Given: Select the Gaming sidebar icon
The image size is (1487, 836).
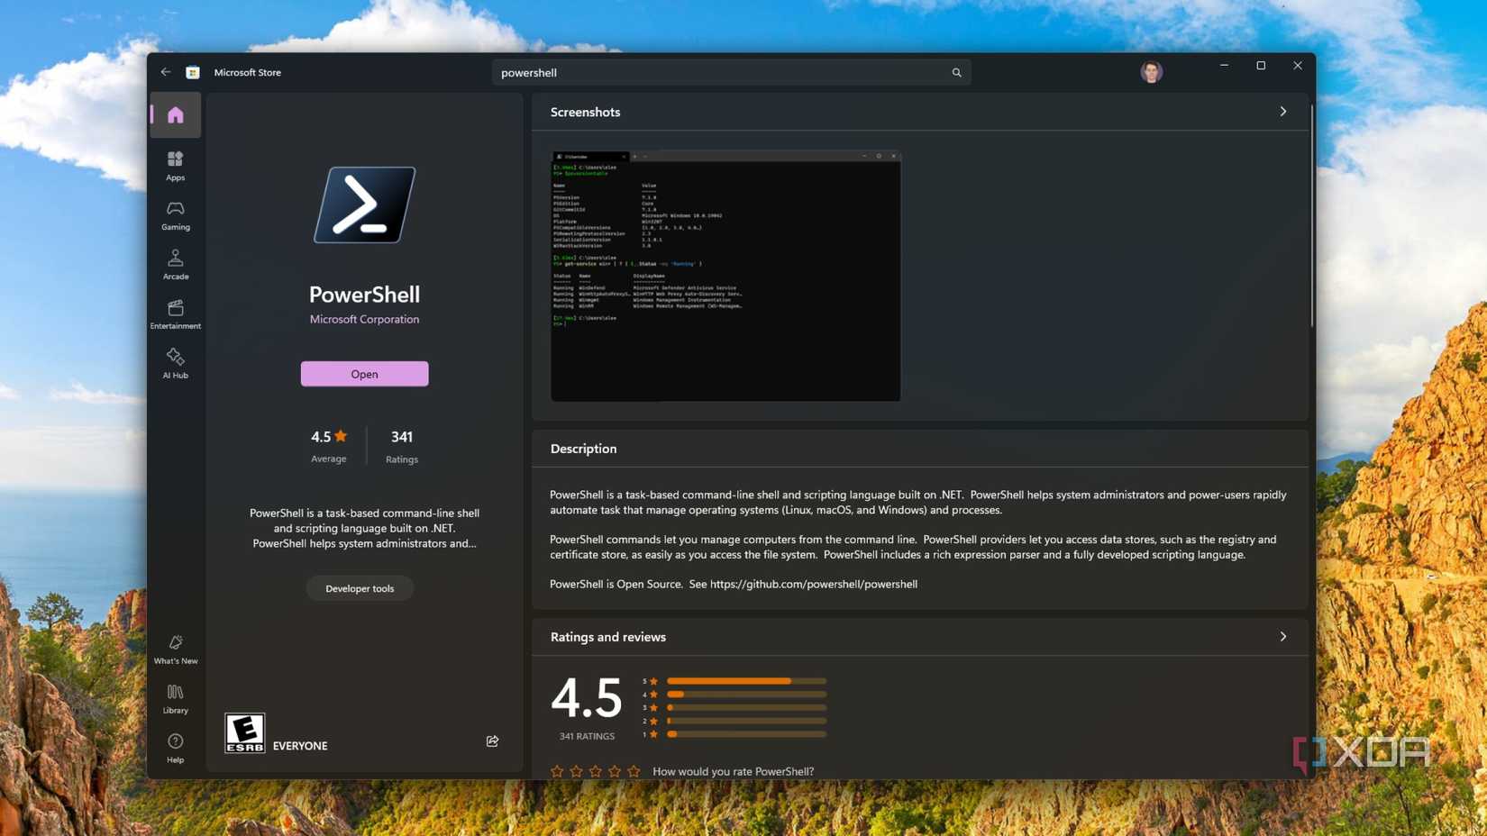Looking at the screenshot, I should pos(175,215).
